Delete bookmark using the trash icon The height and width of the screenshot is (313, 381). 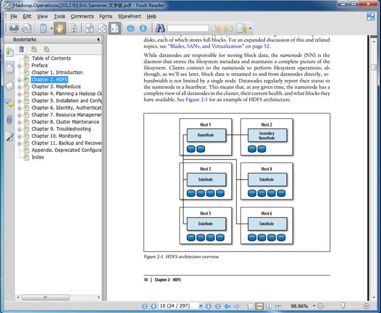click(21, 49)
